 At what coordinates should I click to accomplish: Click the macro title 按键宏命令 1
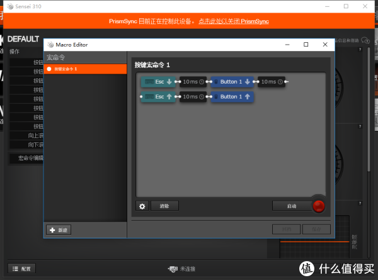(x=152, y=65)
